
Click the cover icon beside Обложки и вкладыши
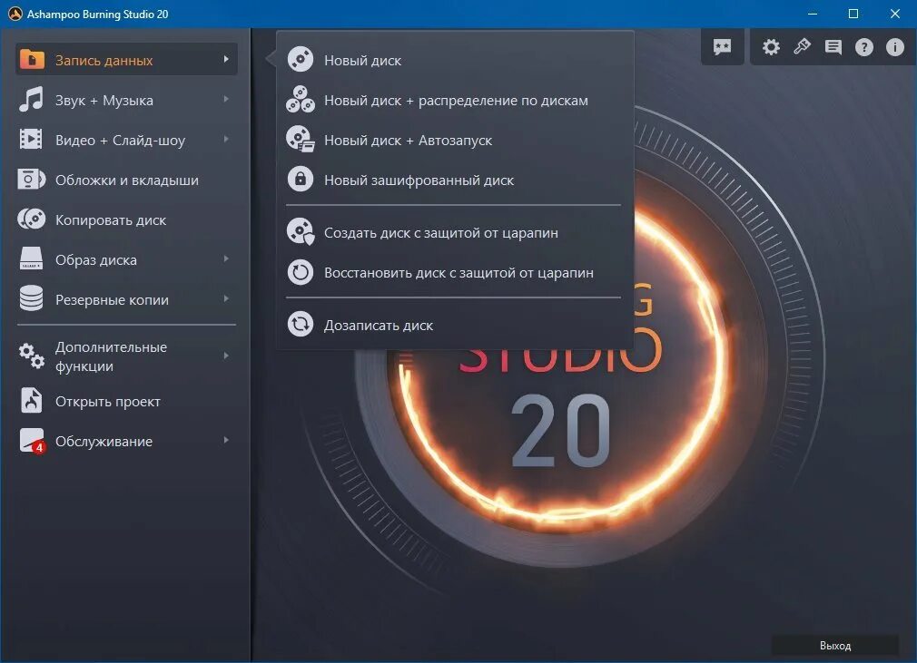tap(31, 180)
